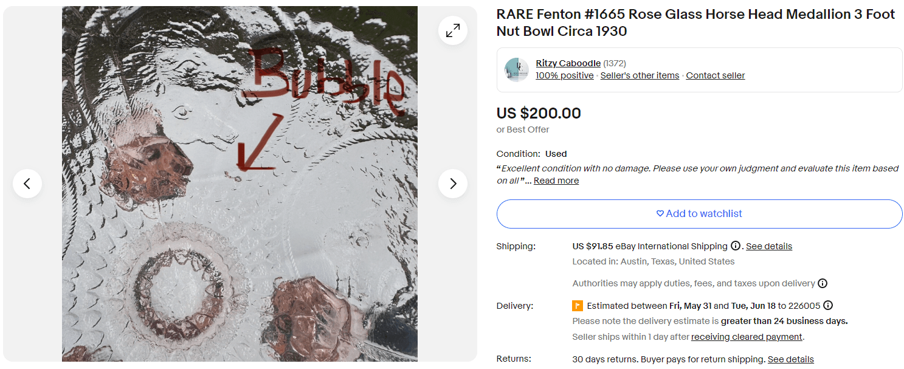Open info icon beside eBay International Shipping
This screenshot has width=904, height=369.
pyautogui.click(x=736, y=246)
